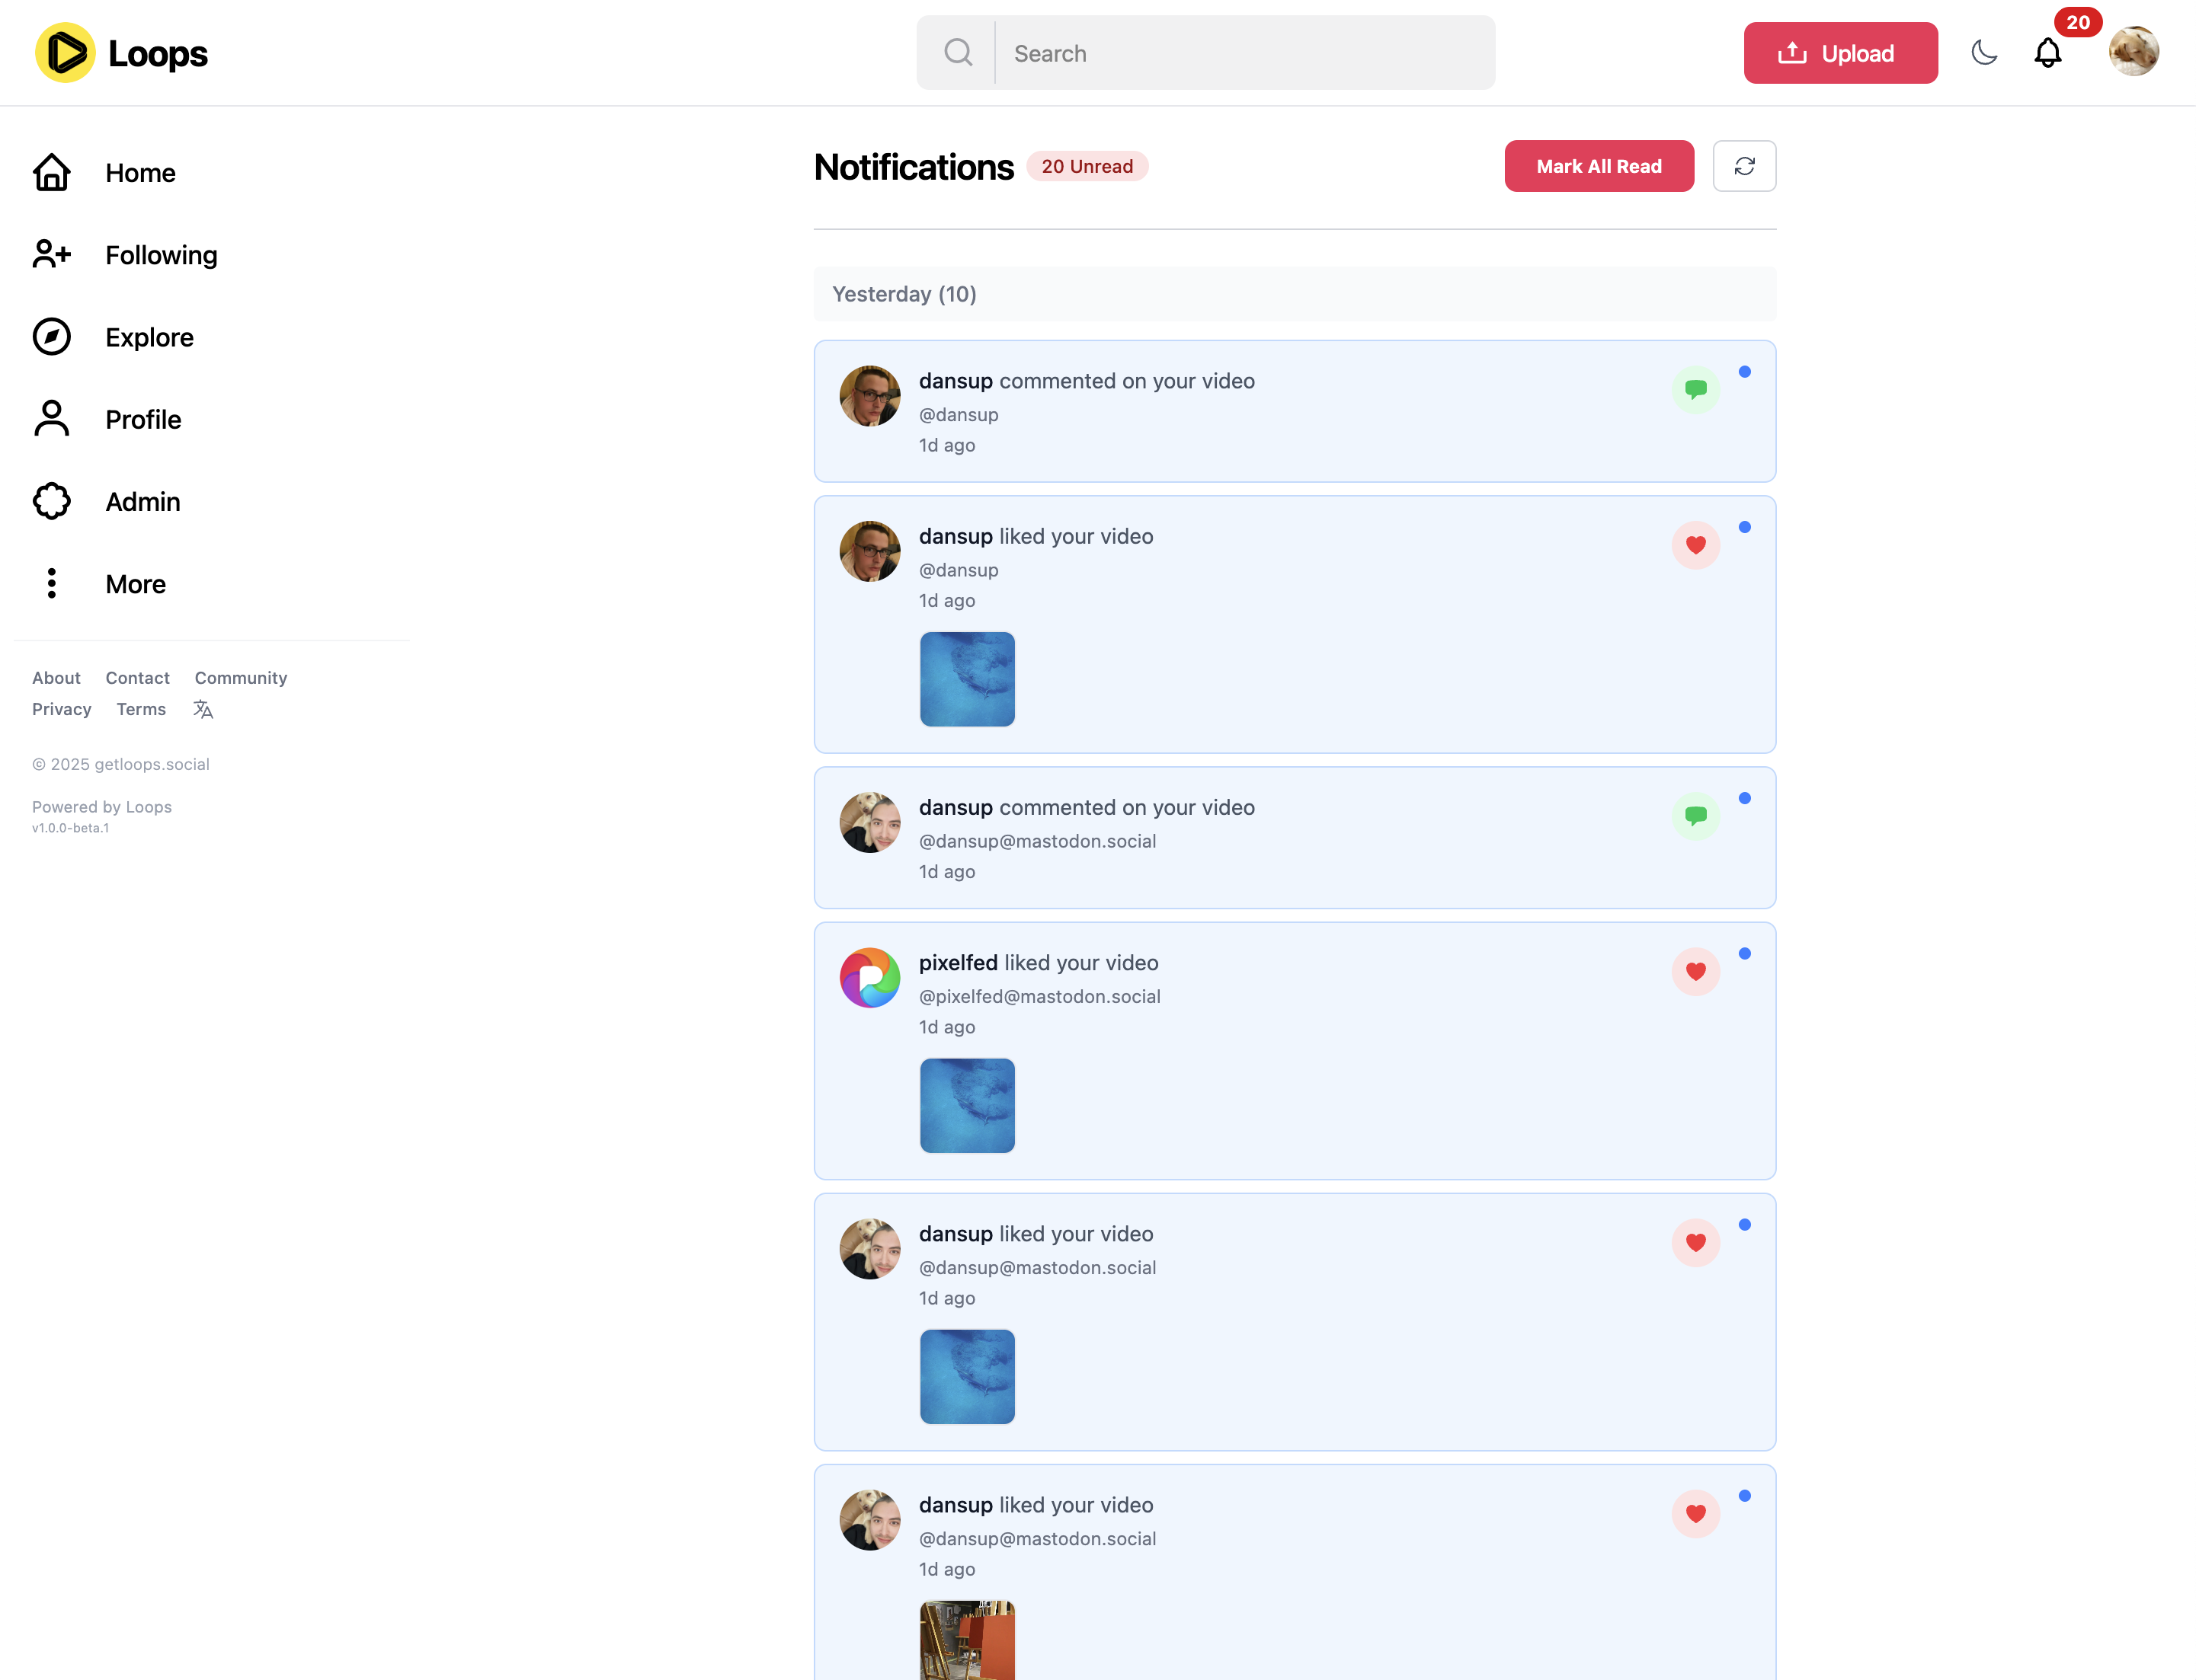This screenshot has height=1680, width=2196.
Task: Click the refresh notifications icon button
Action: click(1744, 166)
